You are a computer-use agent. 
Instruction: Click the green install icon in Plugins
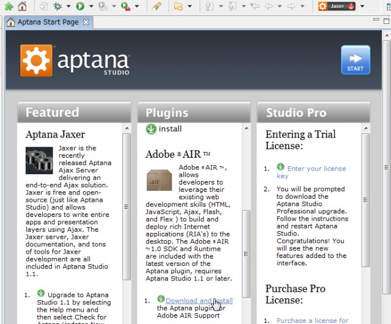point(151,129)
